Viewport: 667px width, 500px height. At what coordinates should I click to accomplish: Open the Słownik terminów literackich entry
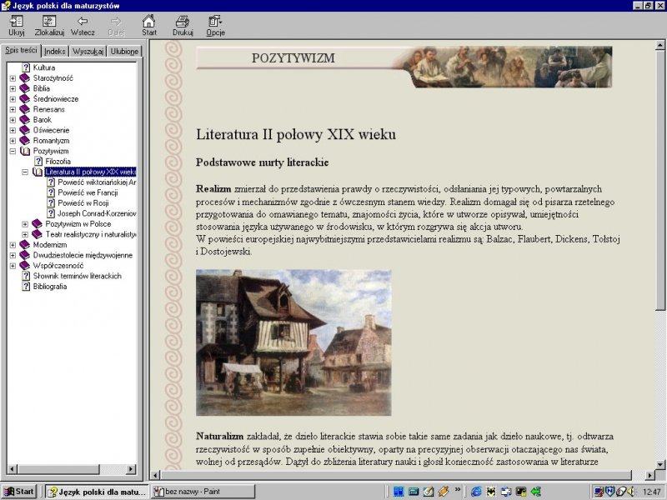pyautogui.click(x=78, y=276)
